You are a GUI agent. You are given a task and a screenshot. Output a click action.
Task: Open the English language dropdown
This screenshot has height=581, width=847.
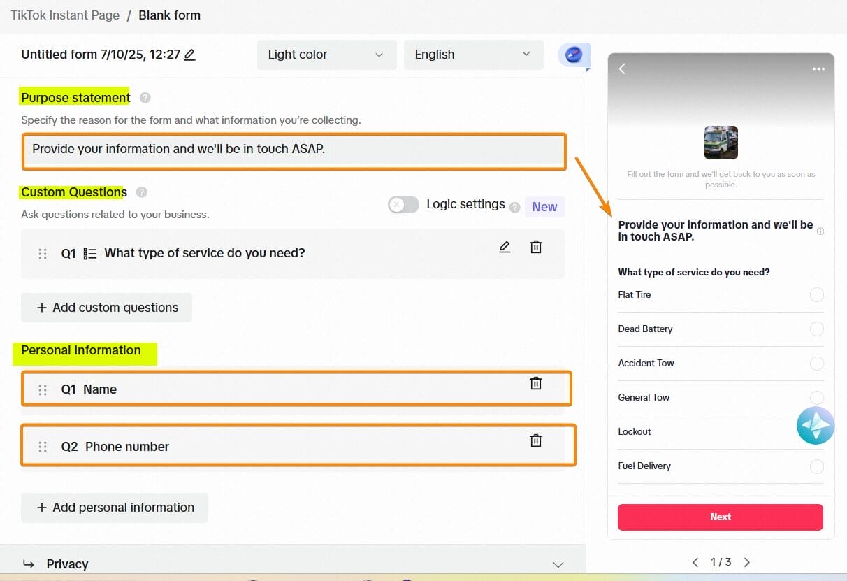pos(473,55)
